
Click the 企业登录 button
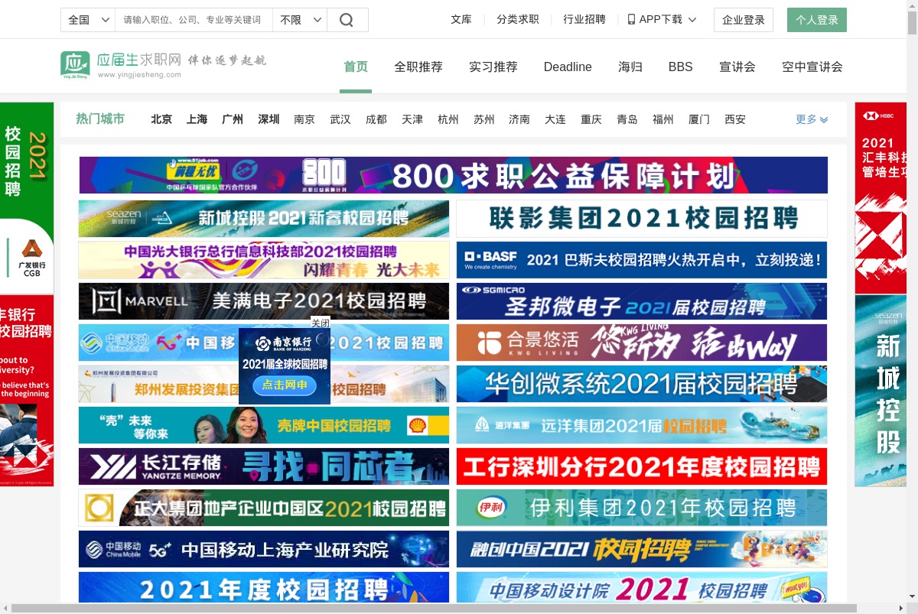pos(744,20)
